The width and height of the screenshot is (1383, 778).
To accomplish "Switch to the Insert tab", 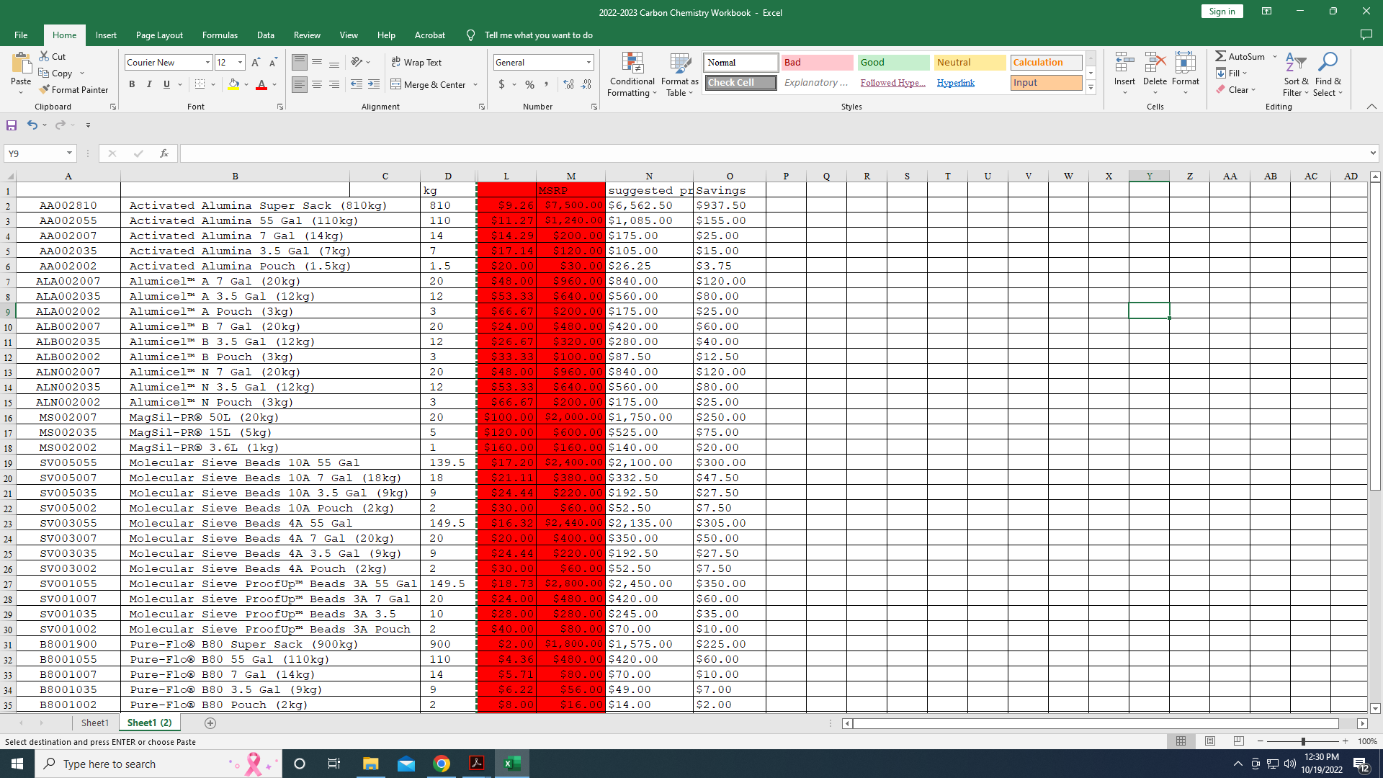I will [106, 35].
